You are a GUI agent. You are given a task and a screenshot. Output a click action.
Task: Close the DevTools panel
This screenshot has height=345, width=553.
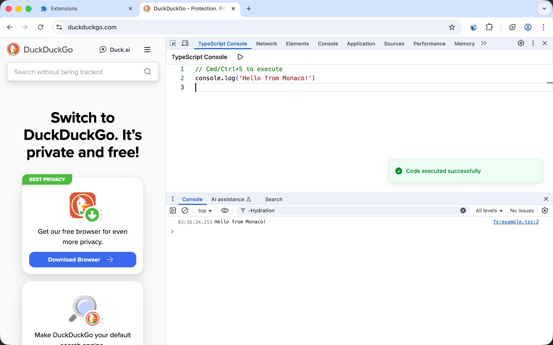pos(545,43)
